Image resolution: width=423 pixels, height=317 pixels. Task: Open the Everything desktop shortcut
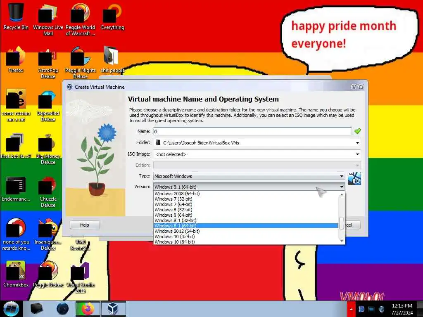pyautogui.click(x=112, y=16)
